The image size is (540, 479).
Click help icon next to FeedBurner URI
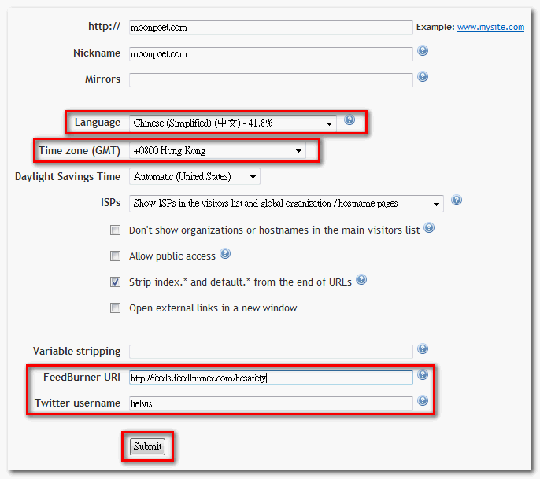point(423,375)
